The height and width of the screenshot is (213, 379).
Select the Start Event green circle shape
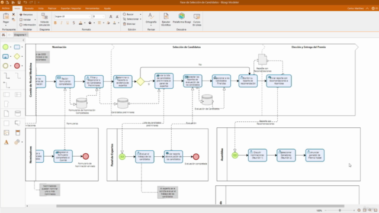(x=5, y=47)
